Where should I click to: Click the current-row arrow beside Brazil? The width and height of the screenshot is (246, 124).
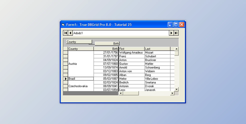(x=66, y=79)
